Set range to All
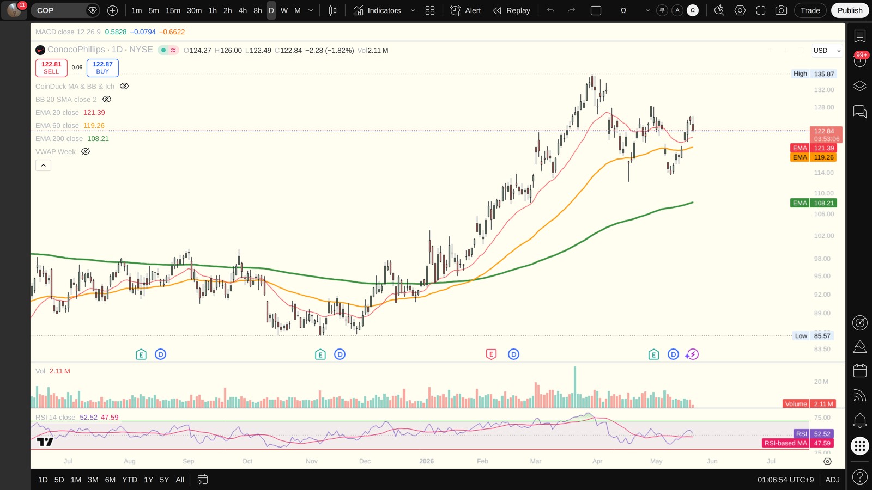The width and height of the screenshot is (872, 490). 180,480
